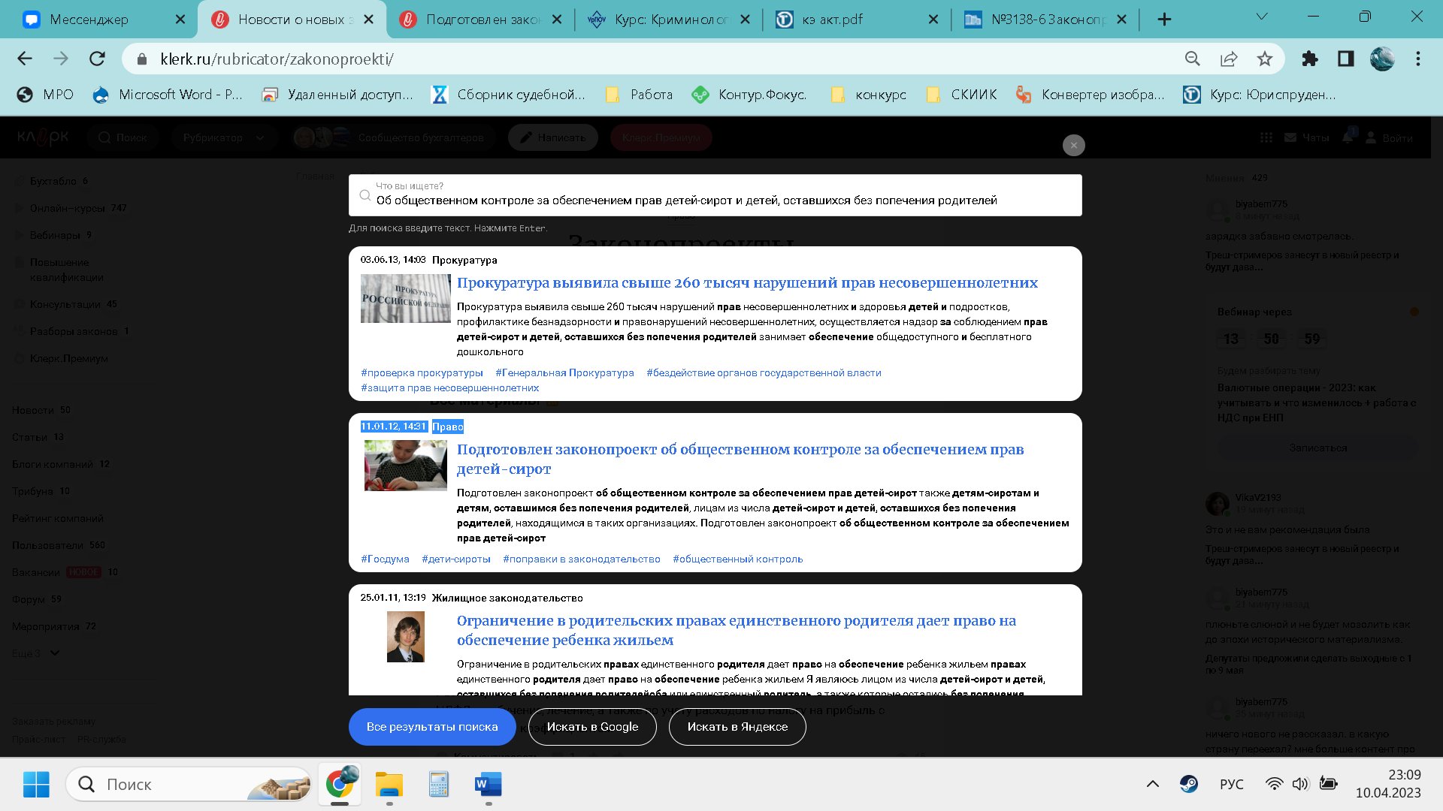The image size is (1443, 811).
Task: Open Chrome three-dot menu
Action: point(1418,59)
